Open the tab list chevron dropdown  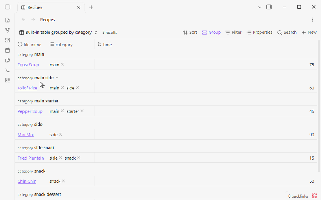[x=259, y=7]
